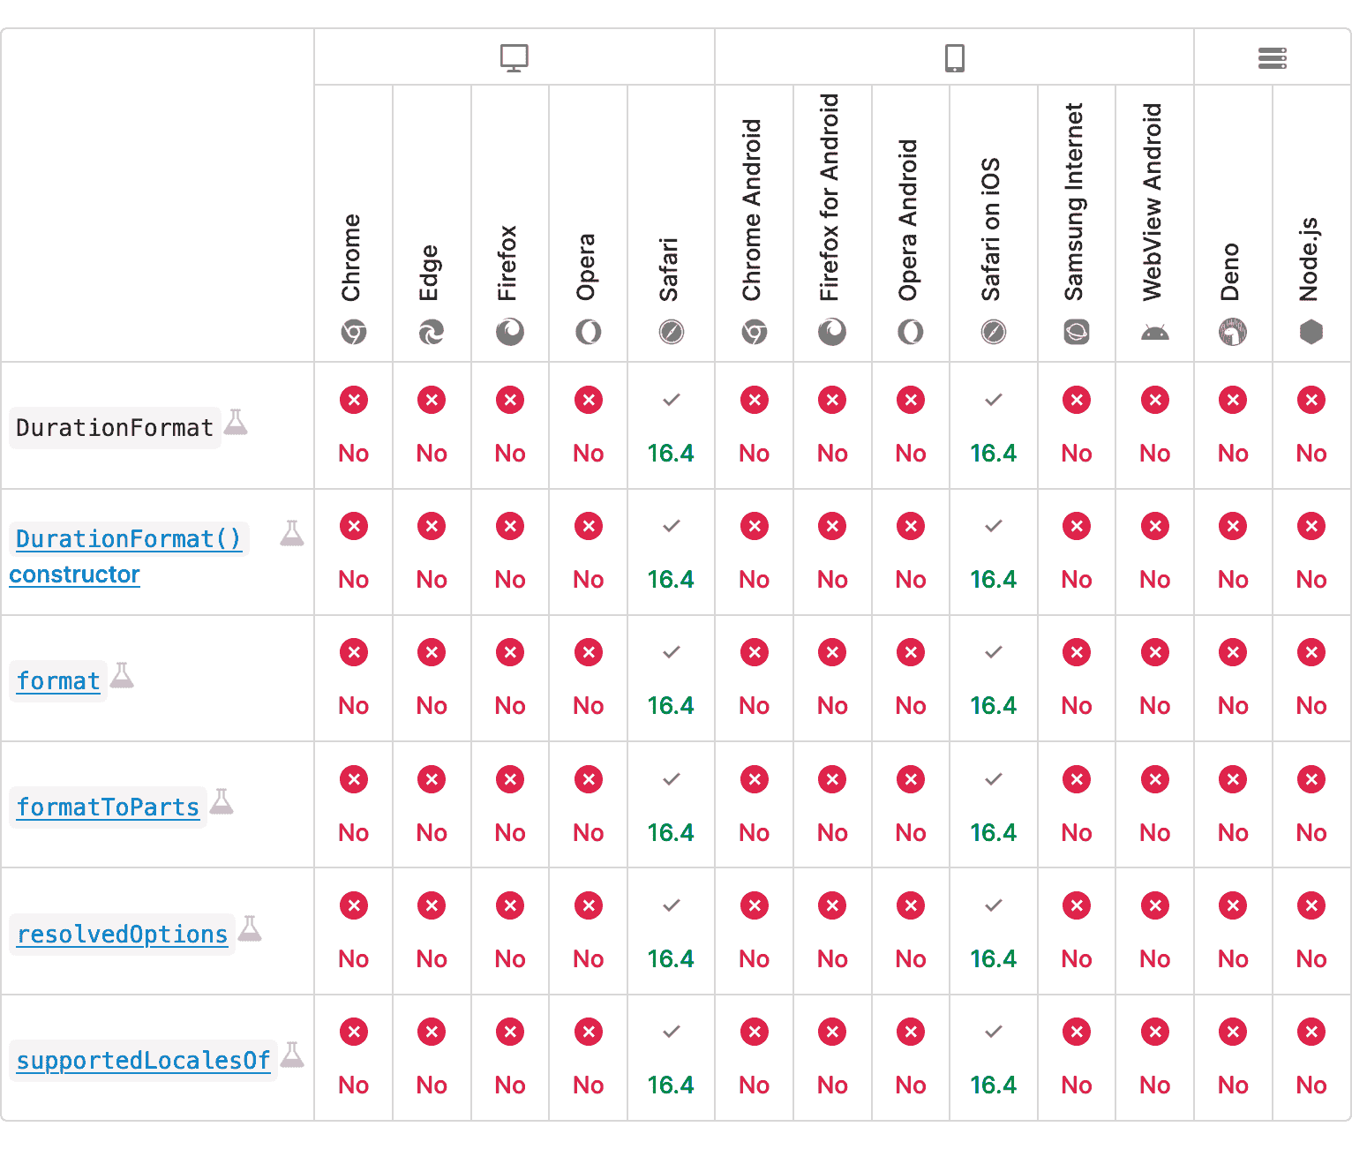Click the Edge browser logo icon

click(432, 333)
